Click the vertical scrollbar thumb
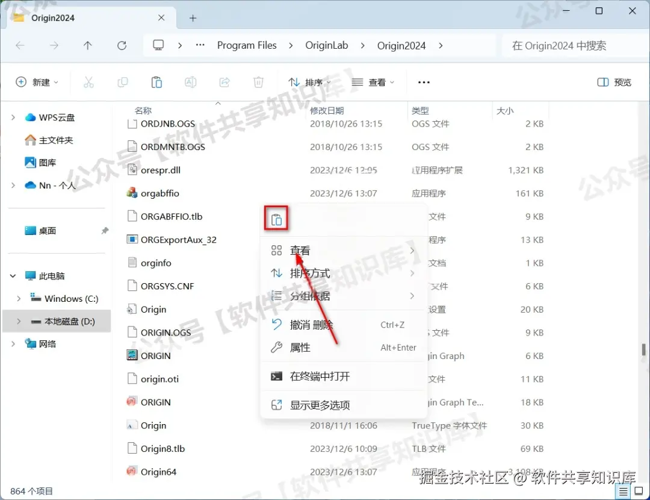The width and height of the screenshot is (650, 500). click(x=643, y=349)
